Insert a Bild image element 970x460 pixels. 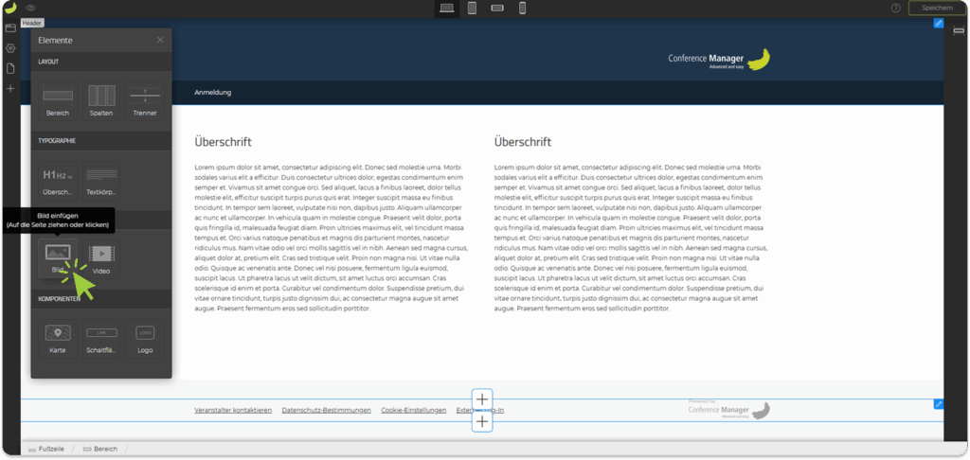coord(58,254)
